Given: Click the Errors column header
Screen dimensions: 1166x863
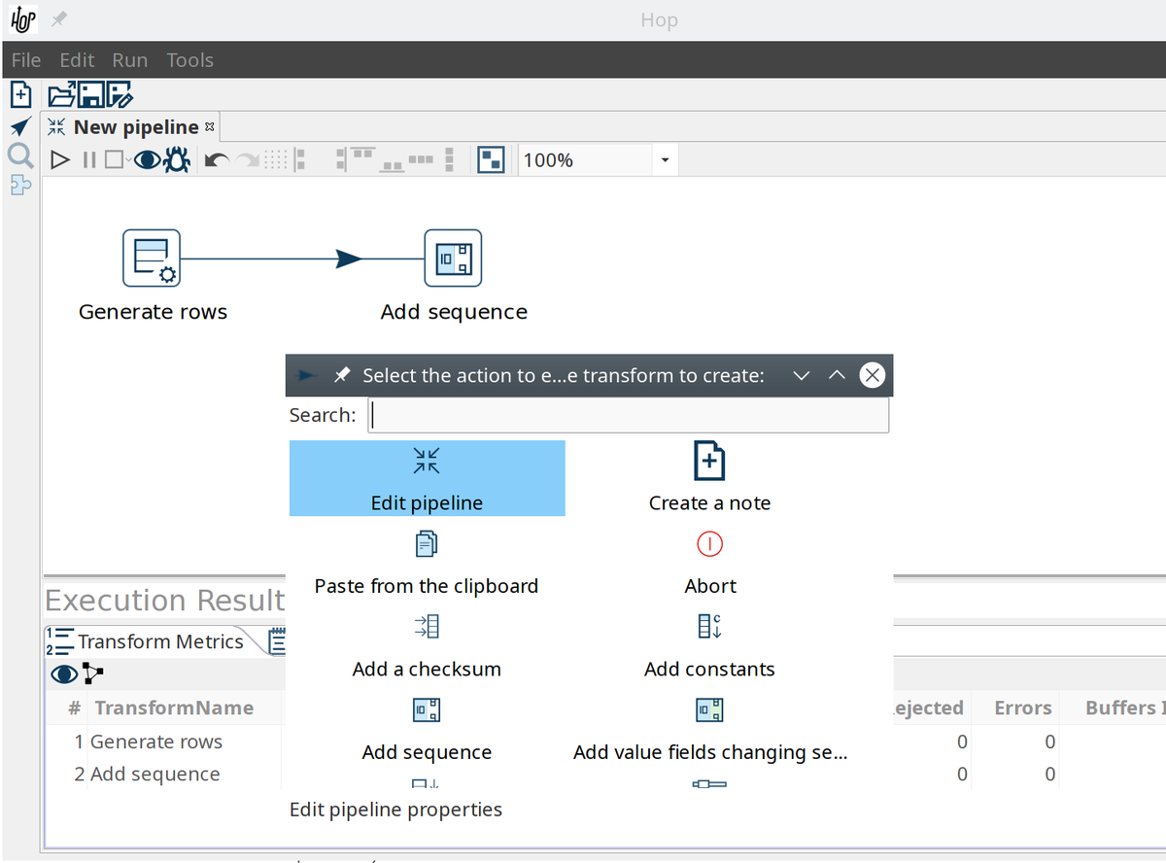Looking at the screenshot, I should 1022,708.
